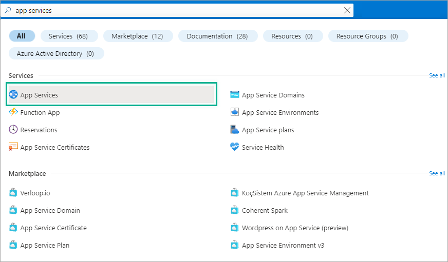Open App Service Domains text
Image resolution: width=448 pixels, height=262 pixels.
point(273,95)
